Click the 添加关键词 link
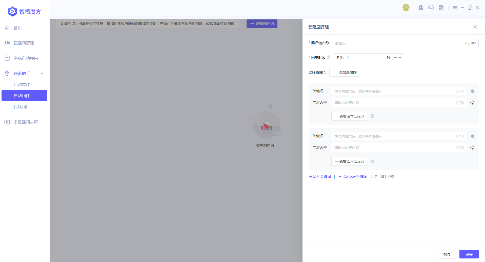 pos(320,177)
